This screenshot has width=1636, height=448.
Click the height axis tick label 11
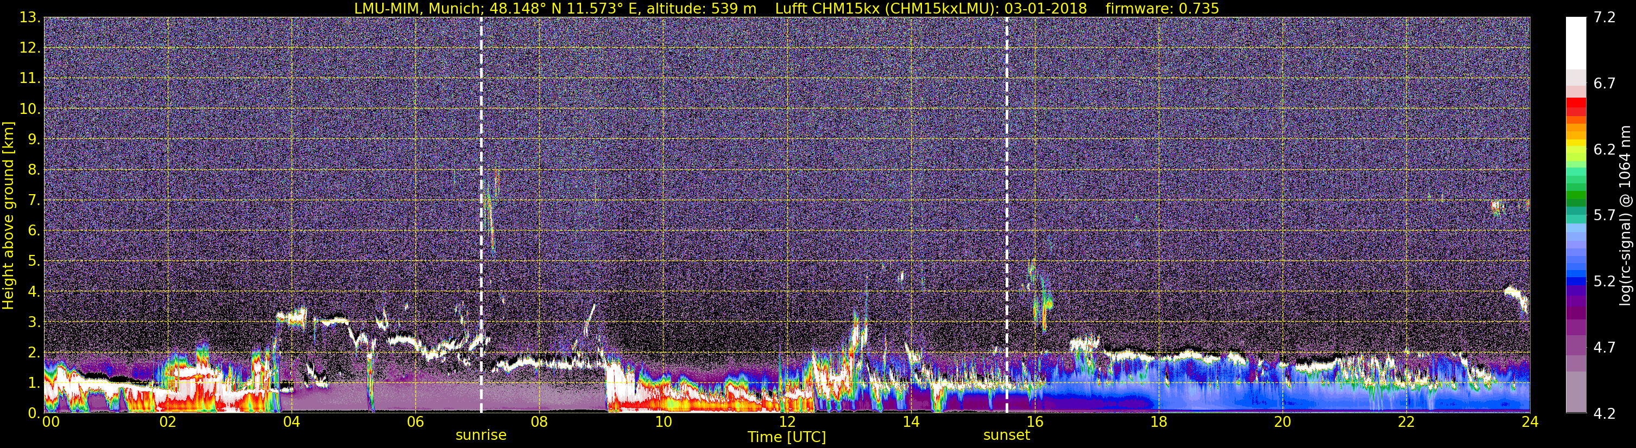tap(29, 78)
